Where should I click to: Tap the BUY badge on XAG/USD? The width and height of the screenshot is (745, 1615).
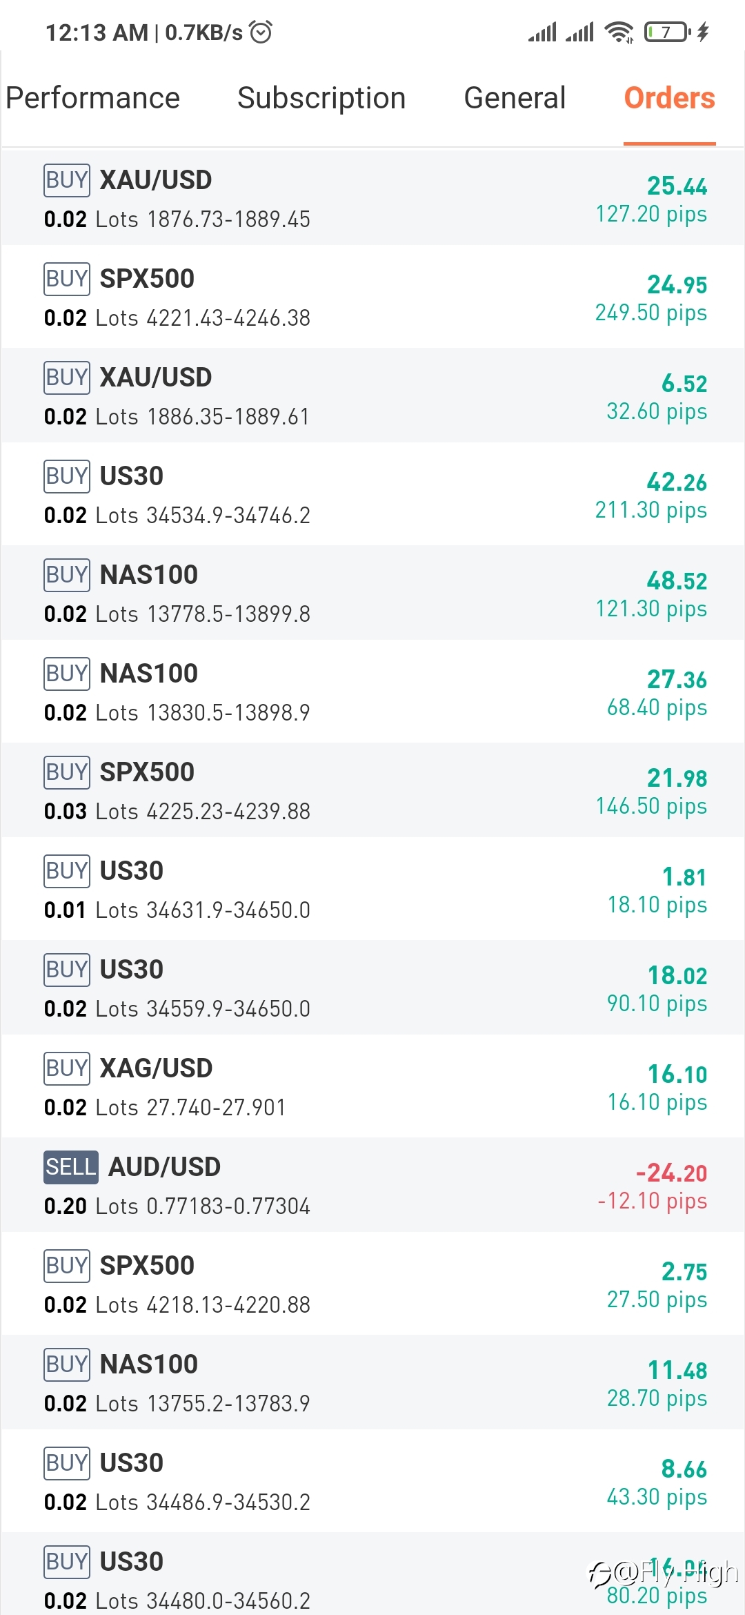[66, 1068]
